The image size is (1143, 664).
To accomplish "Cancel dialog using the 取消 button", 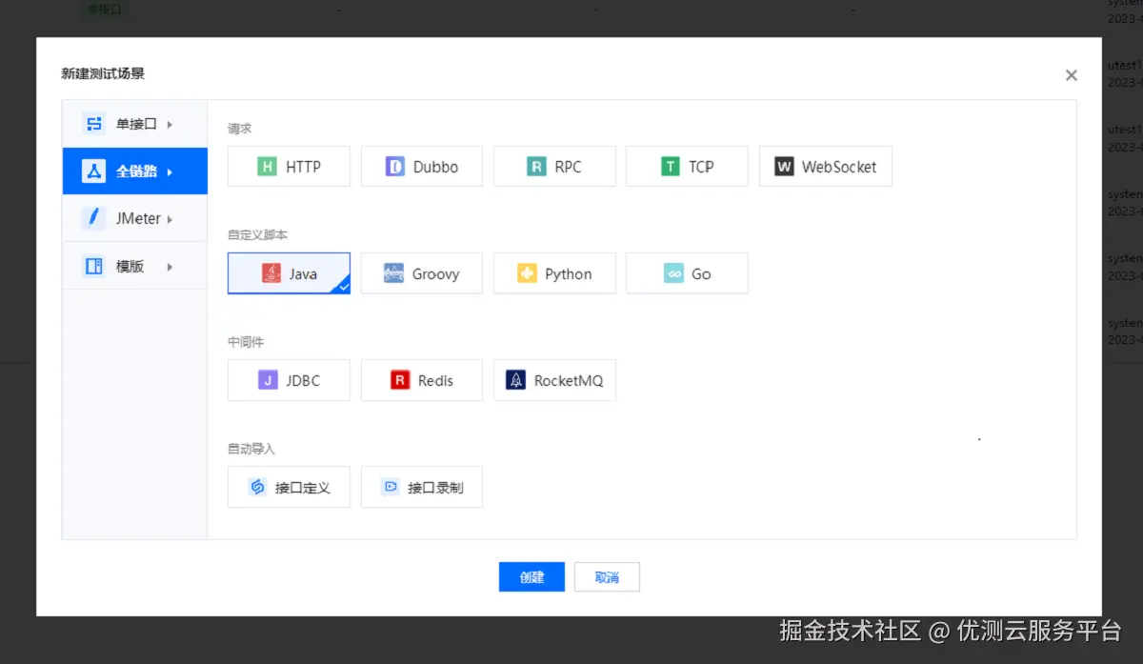I will tap(607, 576).
